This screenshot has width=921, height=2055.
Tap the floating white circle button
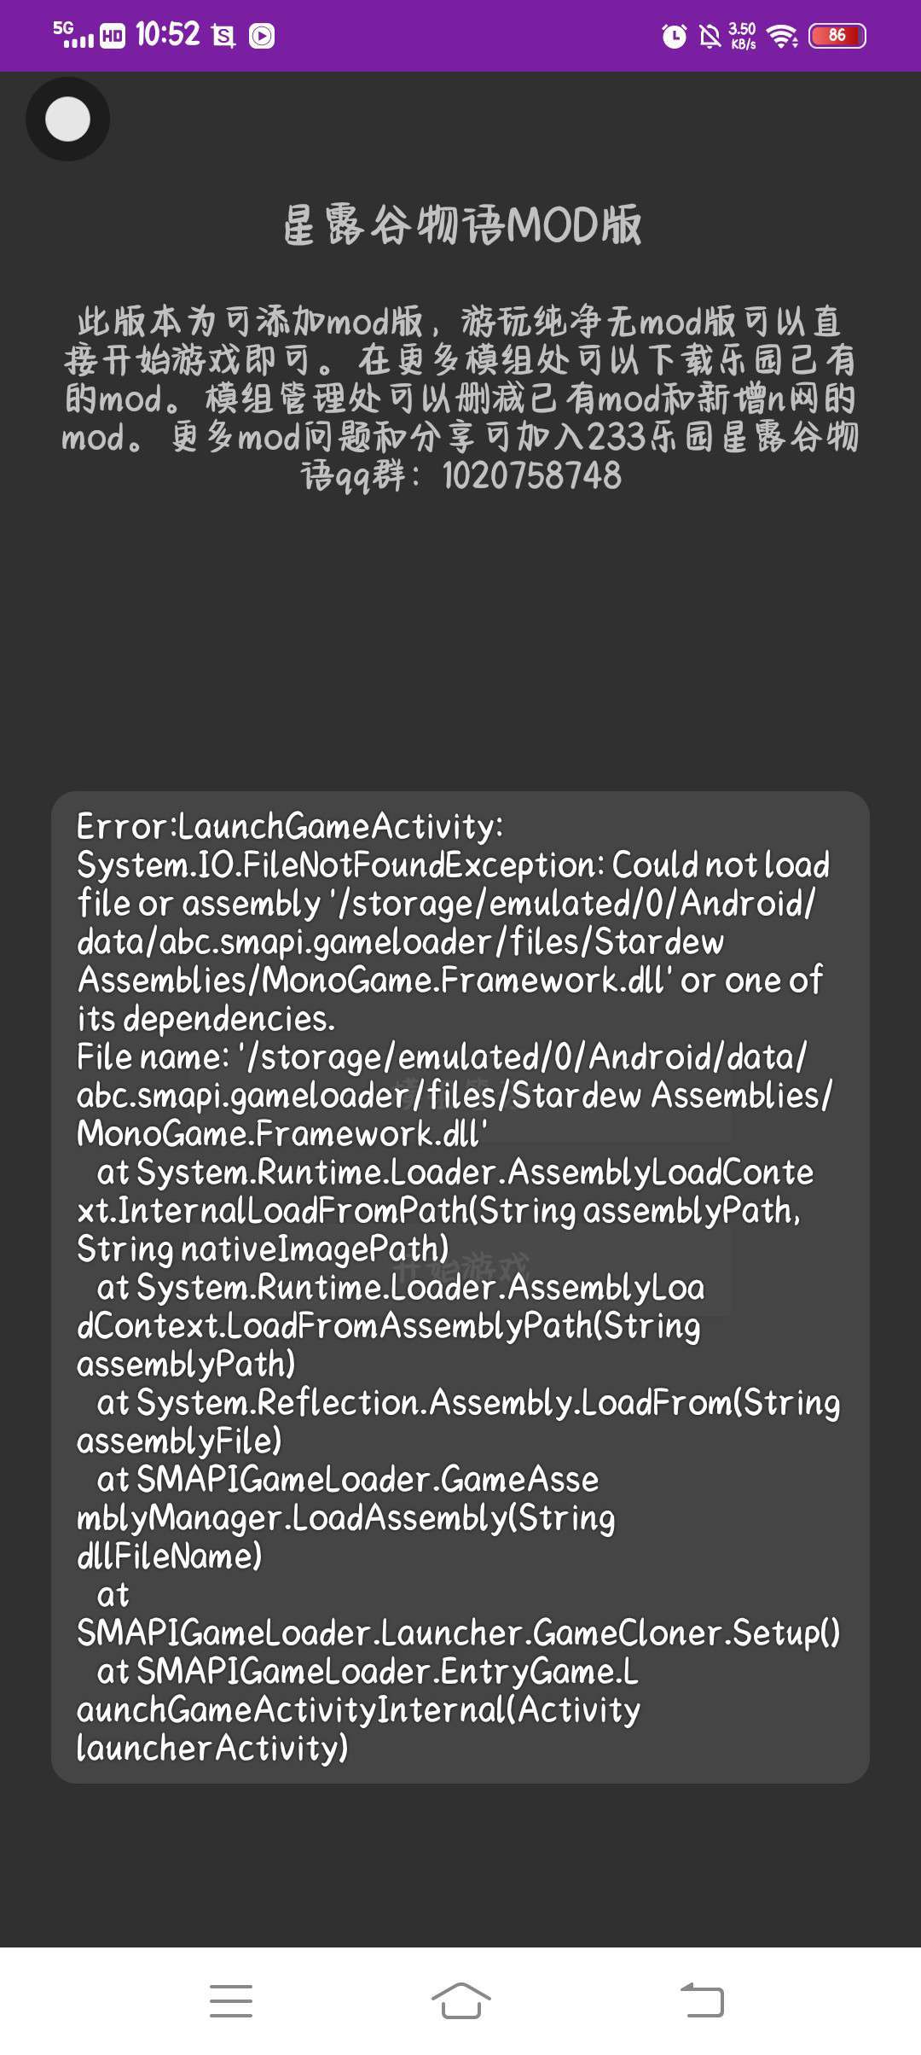67,119
